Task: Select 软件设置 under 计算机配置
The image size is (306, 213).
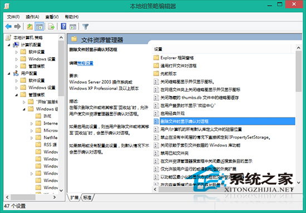Action: pyautogui.click(x=37, y=52)
